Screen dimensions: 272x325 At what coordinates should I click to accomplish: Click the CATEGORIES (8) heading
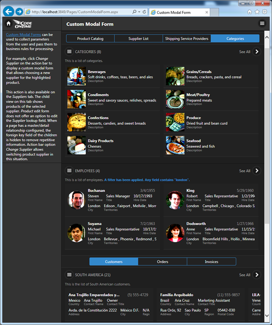[x=88, y=52]
